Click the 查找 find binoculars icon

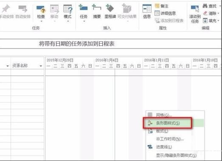click(x=205, y=6)
